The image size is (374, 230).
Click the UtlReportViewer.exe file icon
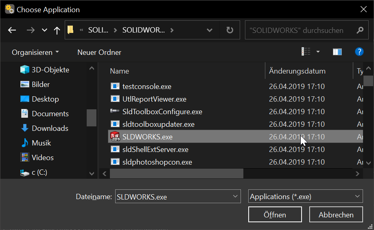115,99
